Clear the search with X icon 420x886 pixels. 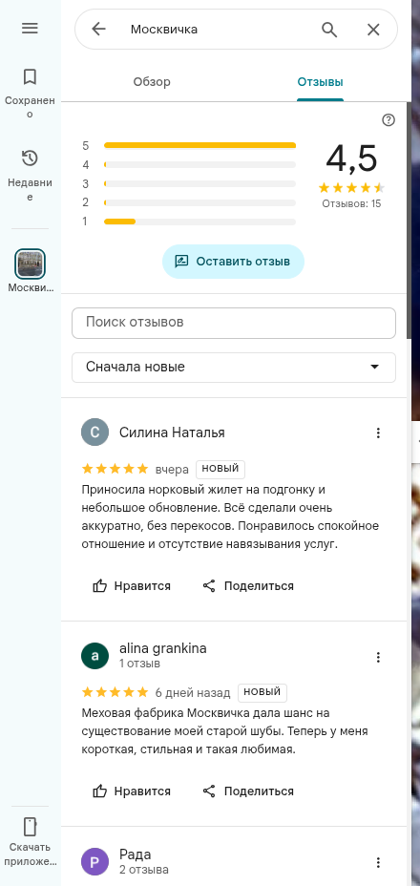(373, 30)
